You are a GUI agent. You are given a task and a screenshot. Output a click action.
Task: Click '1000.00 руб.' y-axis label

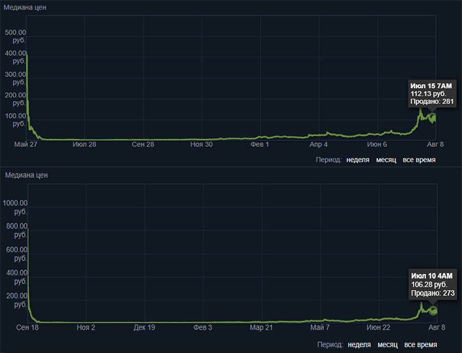coord(15,207)
